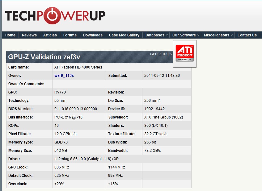
Task: Select the GPU-Z Validation zef3v heading
Action: click(x=44, y=57)
